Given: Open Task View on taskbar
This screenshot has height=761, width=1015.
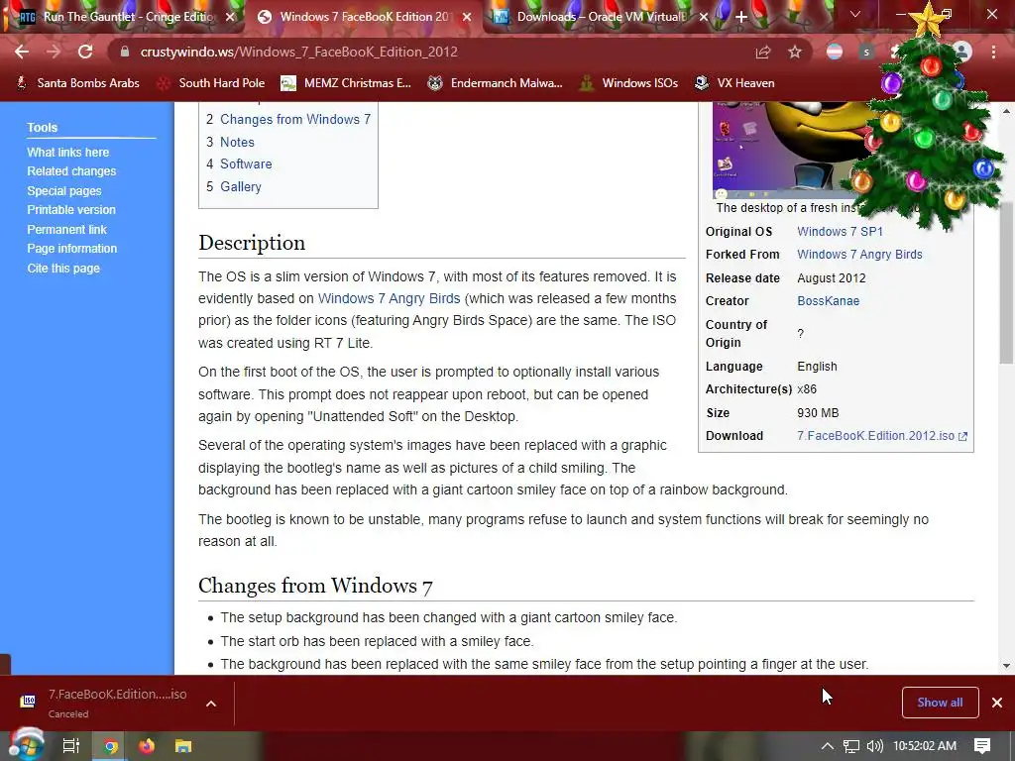Looking at the screenshot, I should pyautogui.click(x=71, y=746).
